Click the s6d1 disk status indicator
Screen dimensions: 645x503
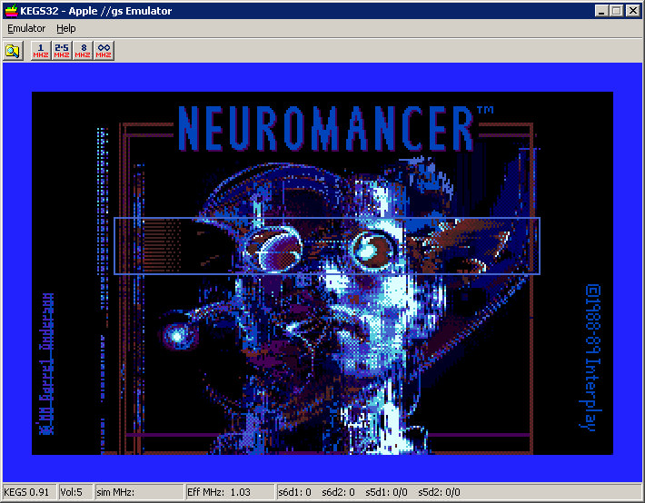[296, 492]
